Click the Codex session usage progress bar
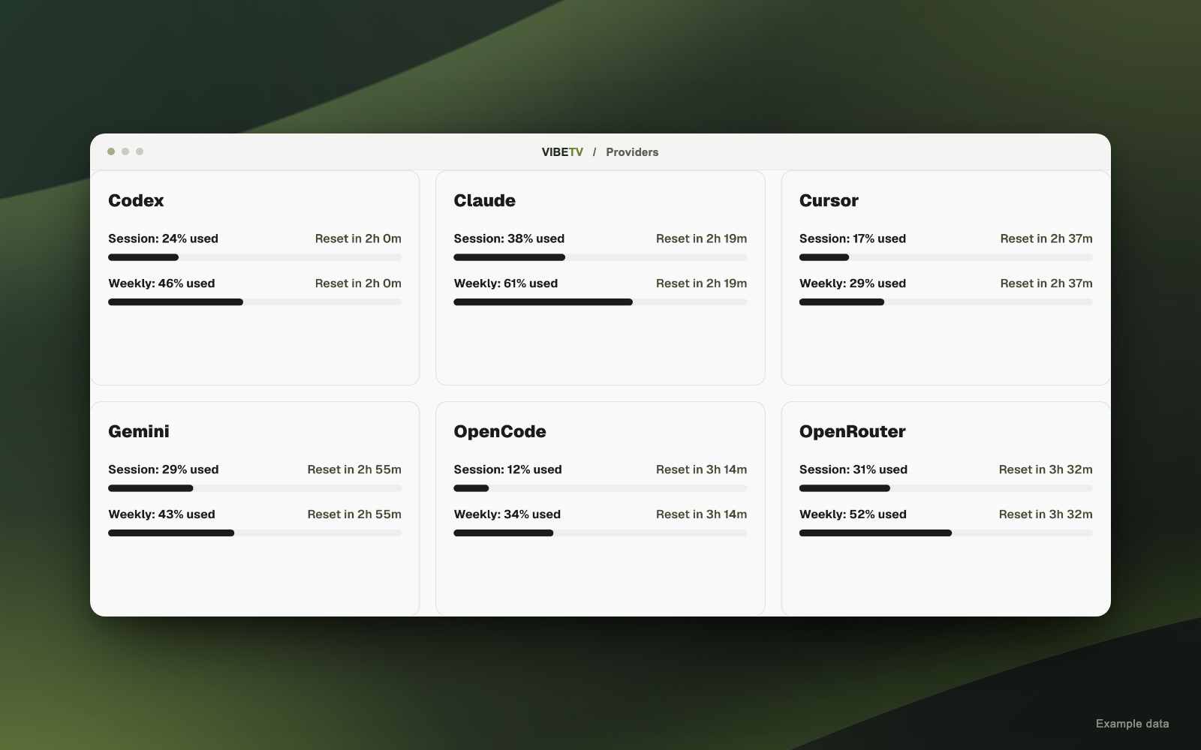 coord(254,257)
